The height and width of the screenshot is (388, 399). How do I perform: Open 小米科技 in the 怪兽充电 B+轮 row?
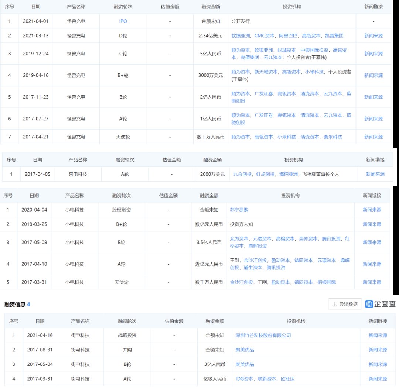314,72
